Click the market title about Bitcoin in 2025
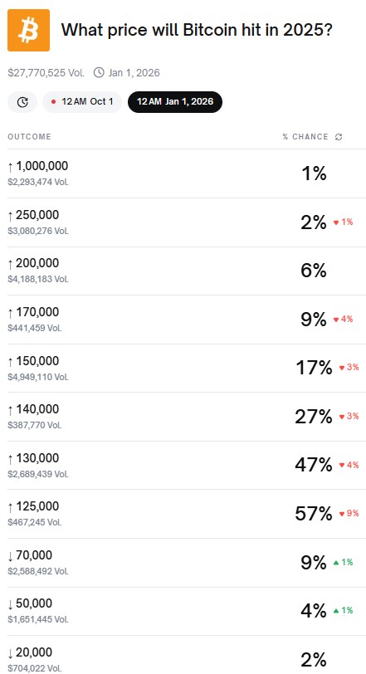The image size is (366, 674). point(197,30)
